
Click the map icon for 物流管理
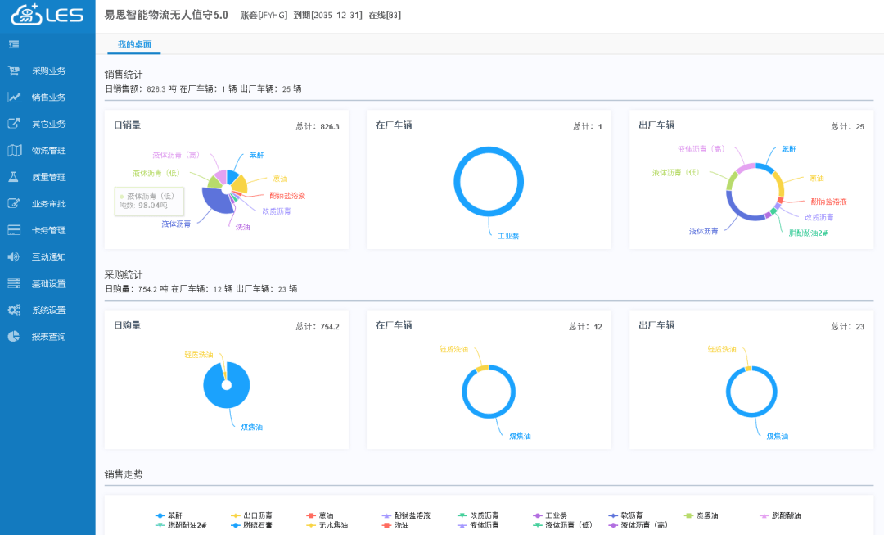click(x=14, y=151)
